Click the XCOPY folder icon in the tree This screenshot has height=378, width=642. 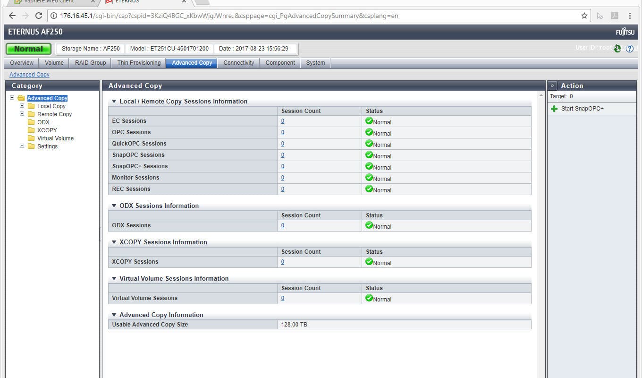tap(31, 130)
